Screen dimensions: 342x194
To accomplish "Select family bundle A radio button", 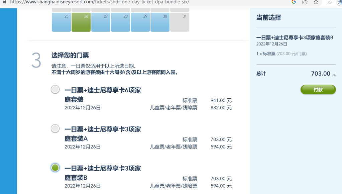I will coord(55,128).
